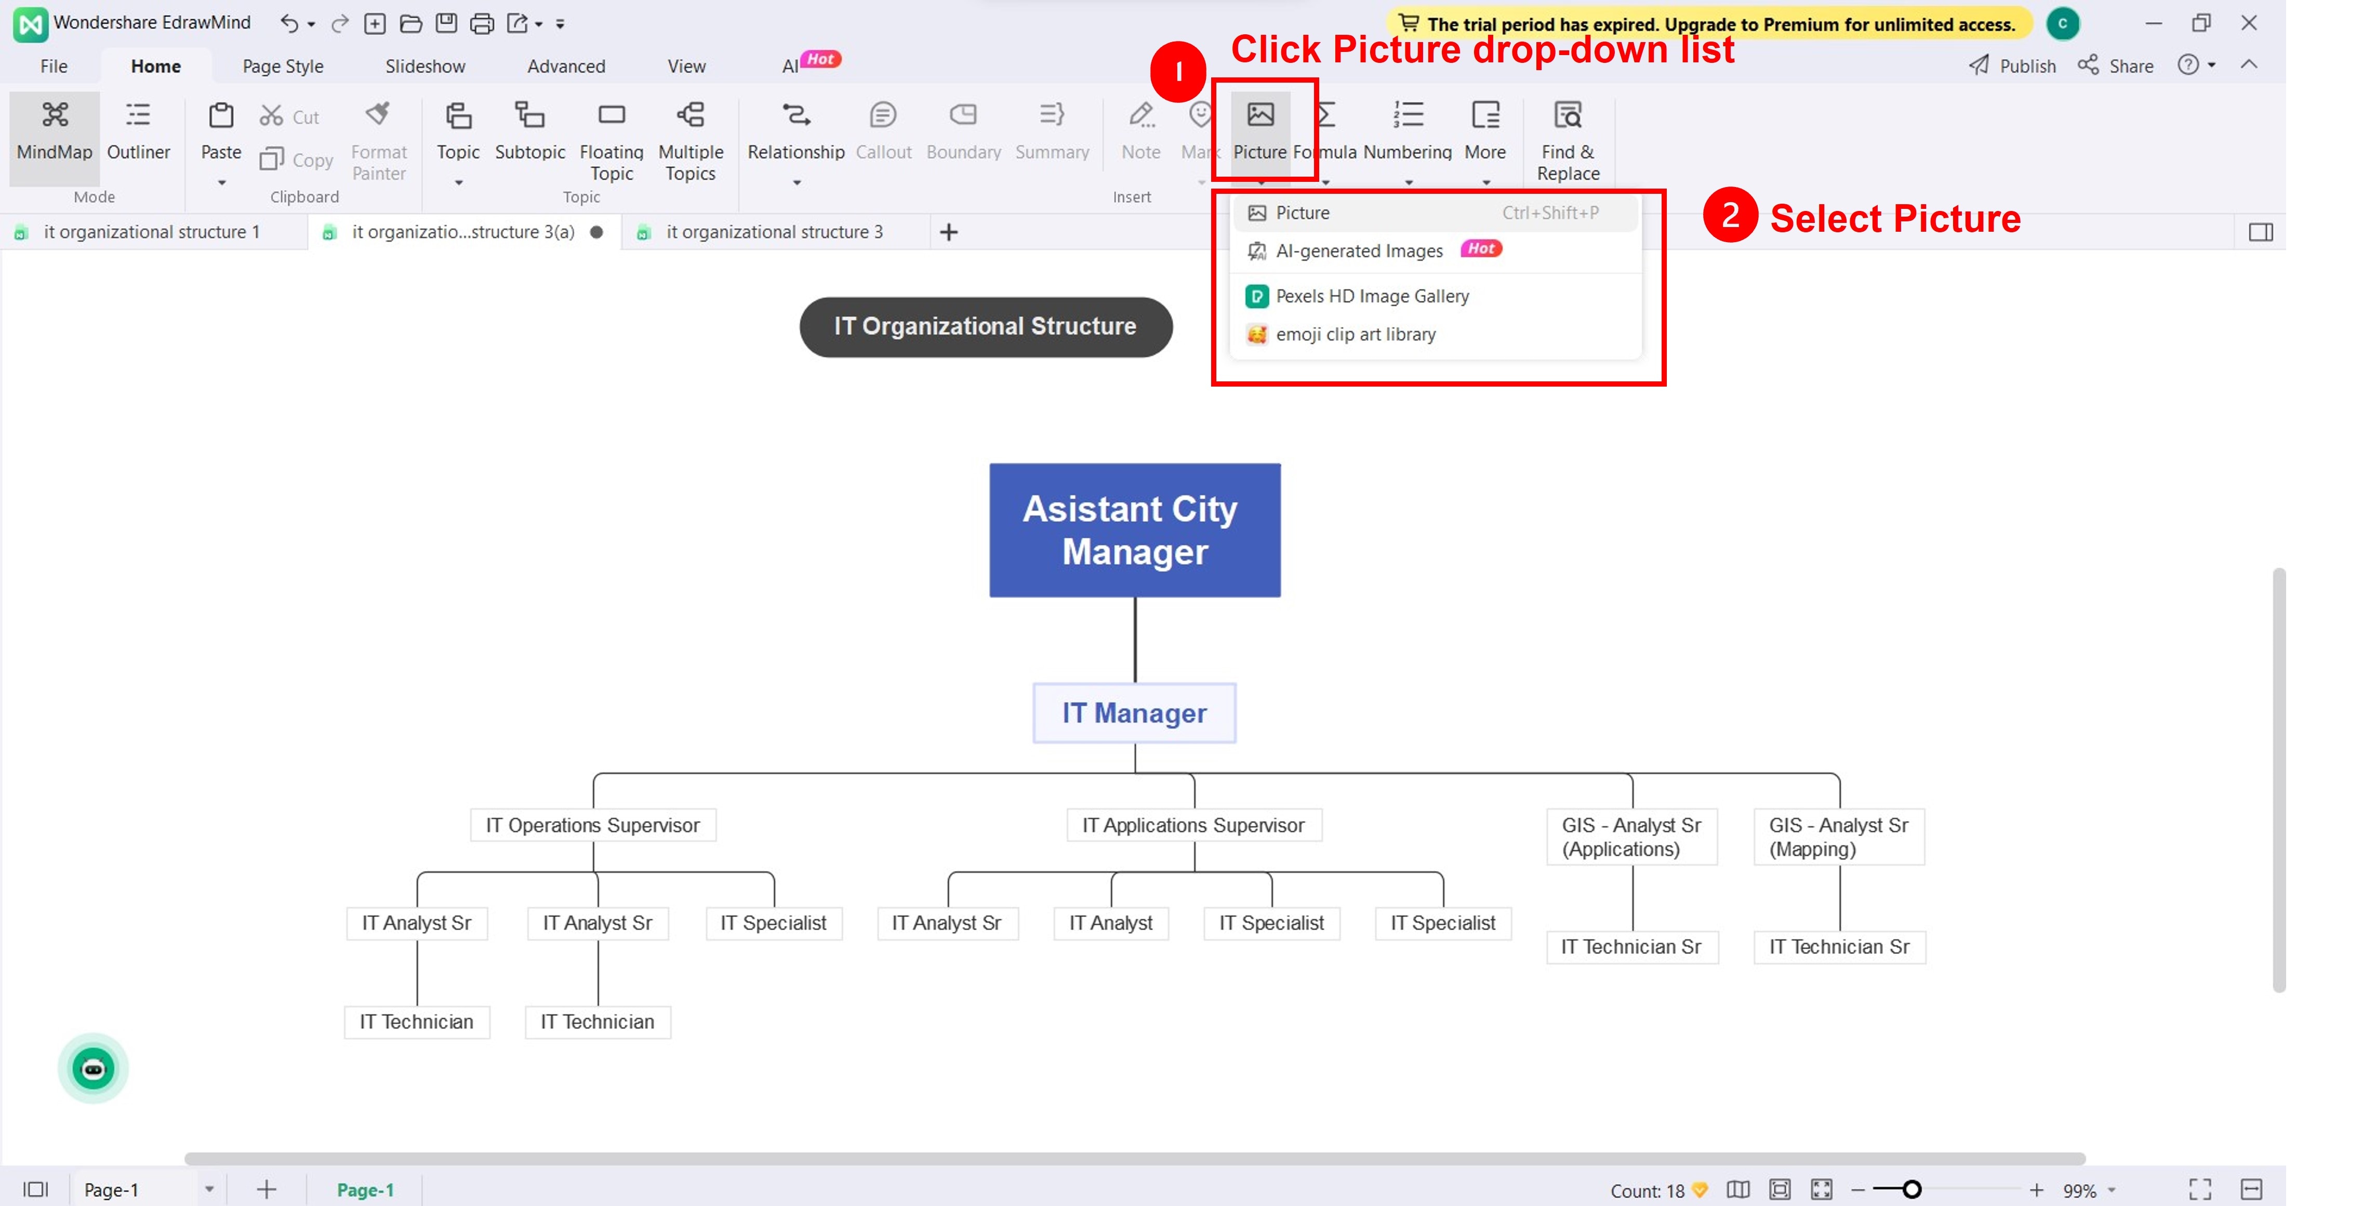
Task: Click the green AI assistant robot icon
Action: coord(93,1069)
